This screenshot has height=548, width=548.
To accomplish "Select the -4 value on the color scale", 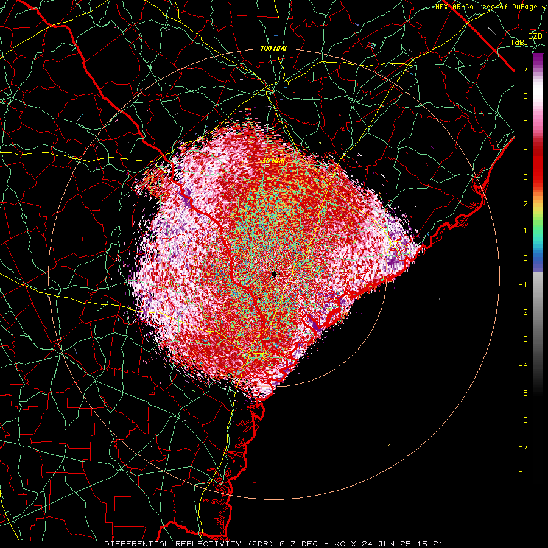I will coord(523,366).
